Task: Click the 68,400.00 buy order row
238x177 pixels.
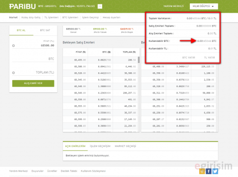Action: 179,66
